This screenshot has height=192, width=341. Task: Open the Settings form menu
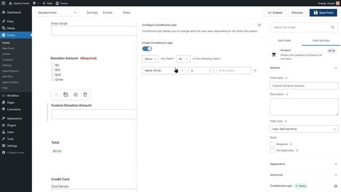(92, 13)
